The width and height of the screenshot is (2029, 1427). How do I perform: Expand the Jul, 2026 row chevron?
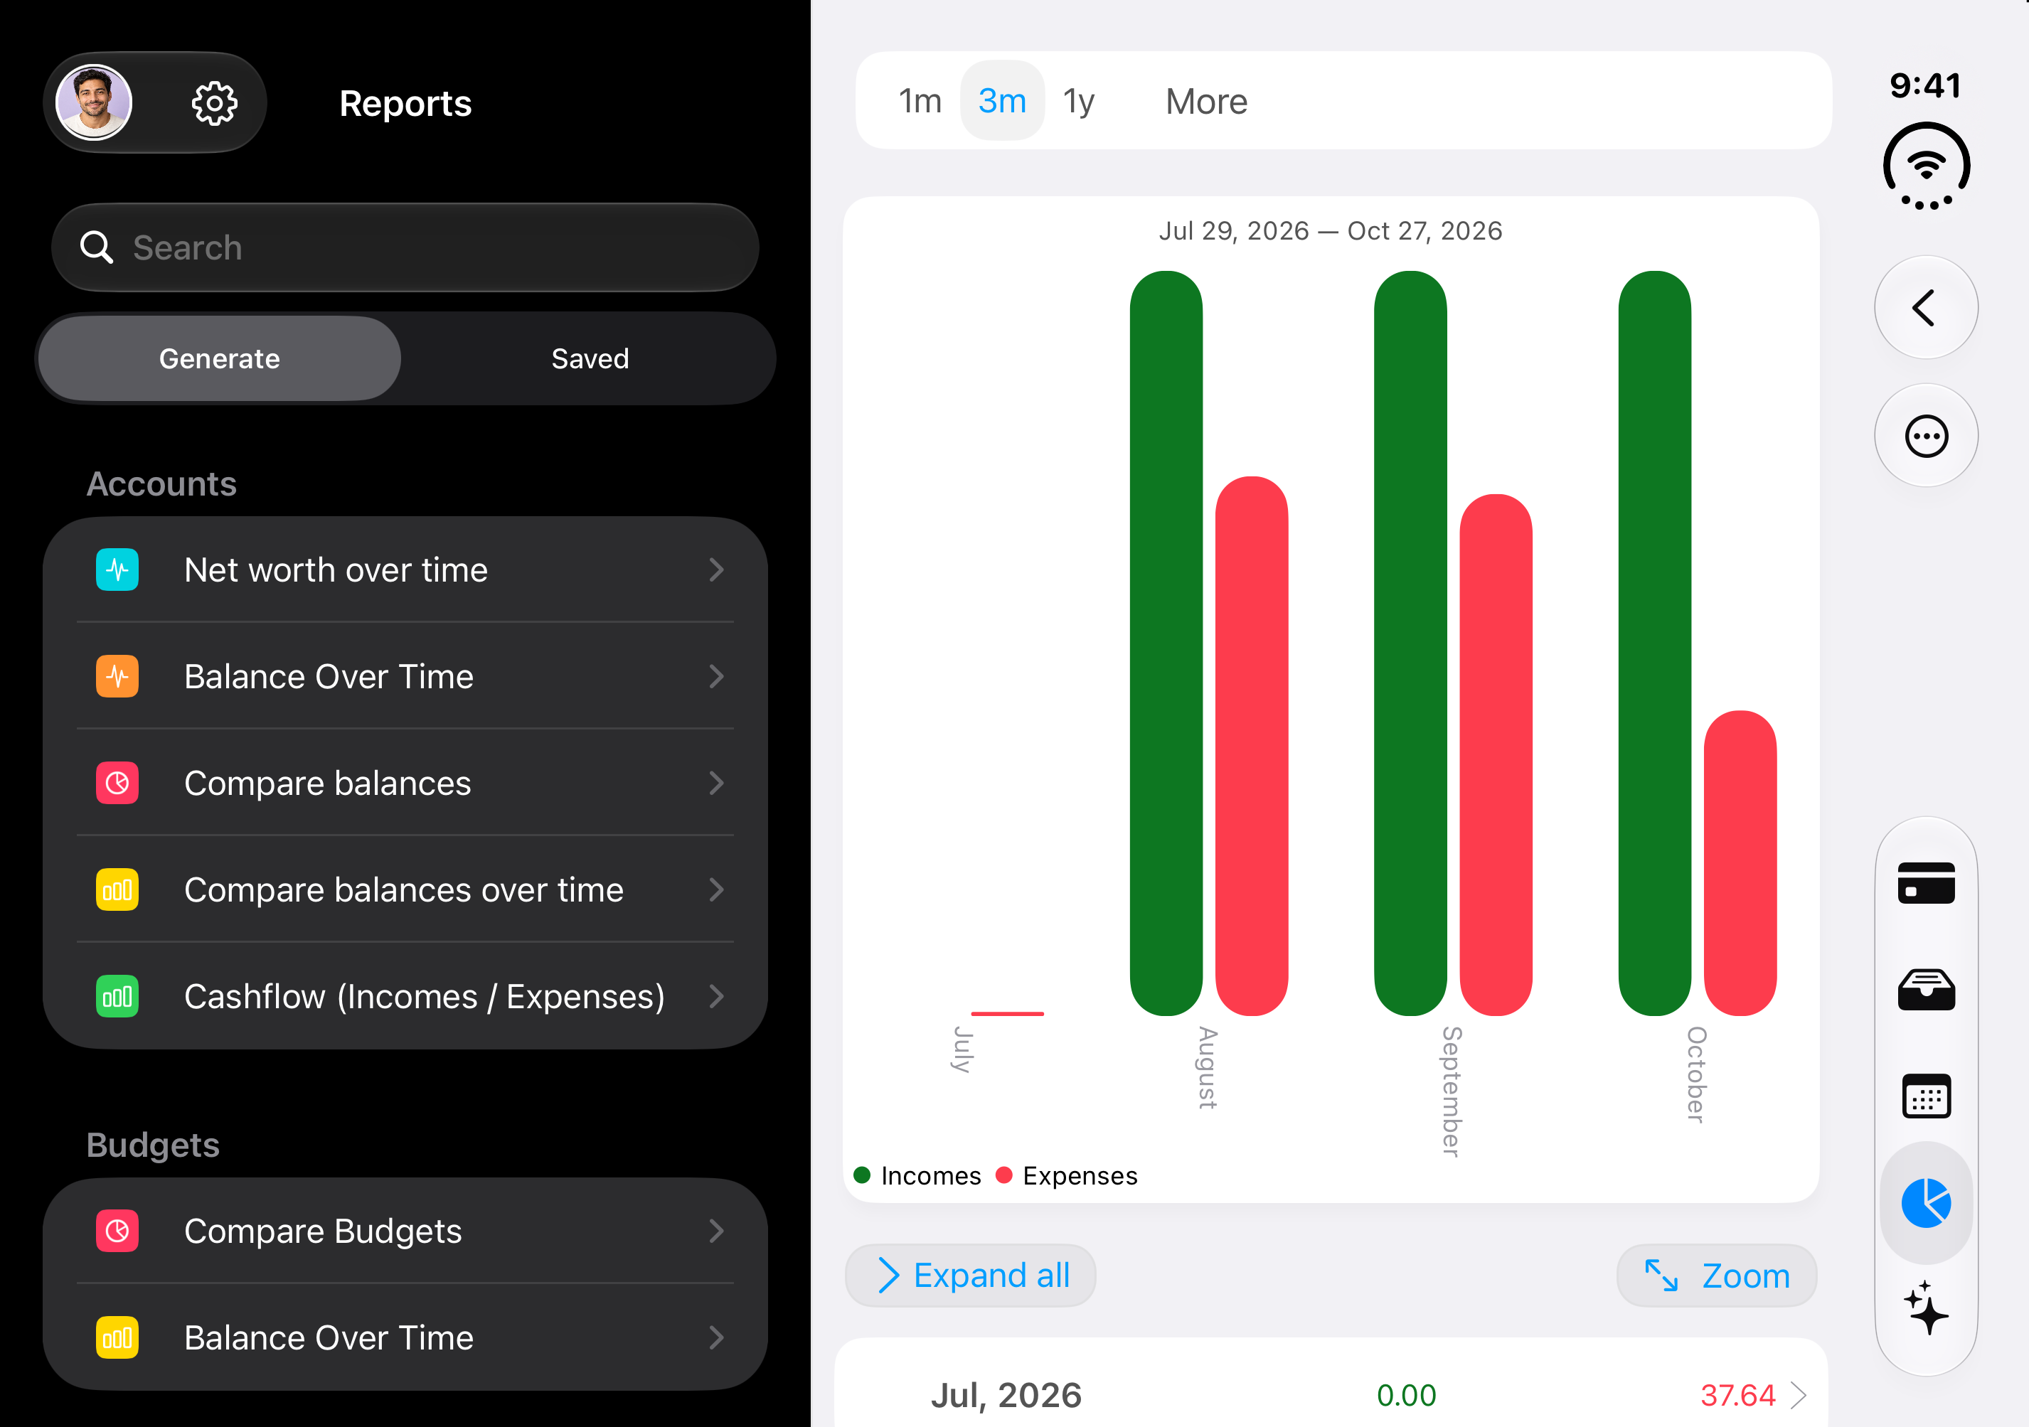tap(1797, 1395)
